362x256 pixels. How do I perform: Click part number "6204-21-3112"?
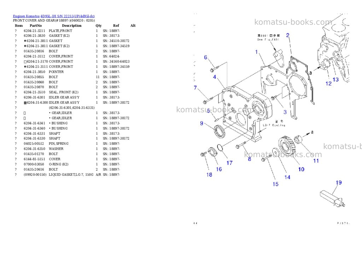tap(34, 56)
